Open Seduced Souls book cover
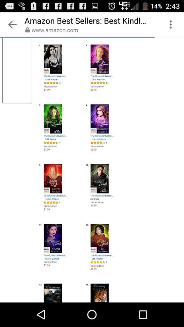This screenshot has width=184, height=327. pyautogui.click(x=53, y=59)
